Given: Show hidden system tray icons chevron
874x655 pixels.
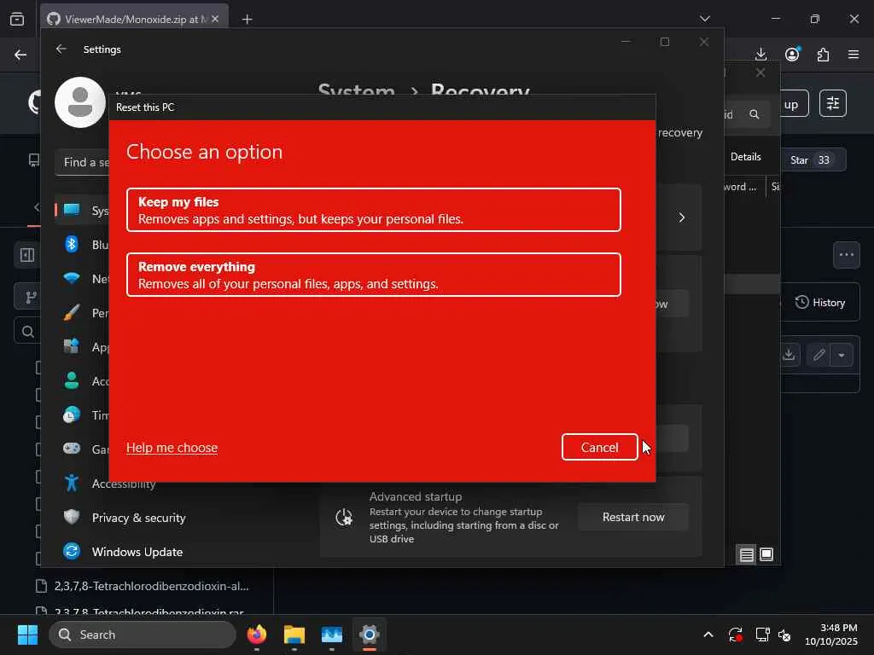Looking at the screenshot, I should click(x=708, y=635).
